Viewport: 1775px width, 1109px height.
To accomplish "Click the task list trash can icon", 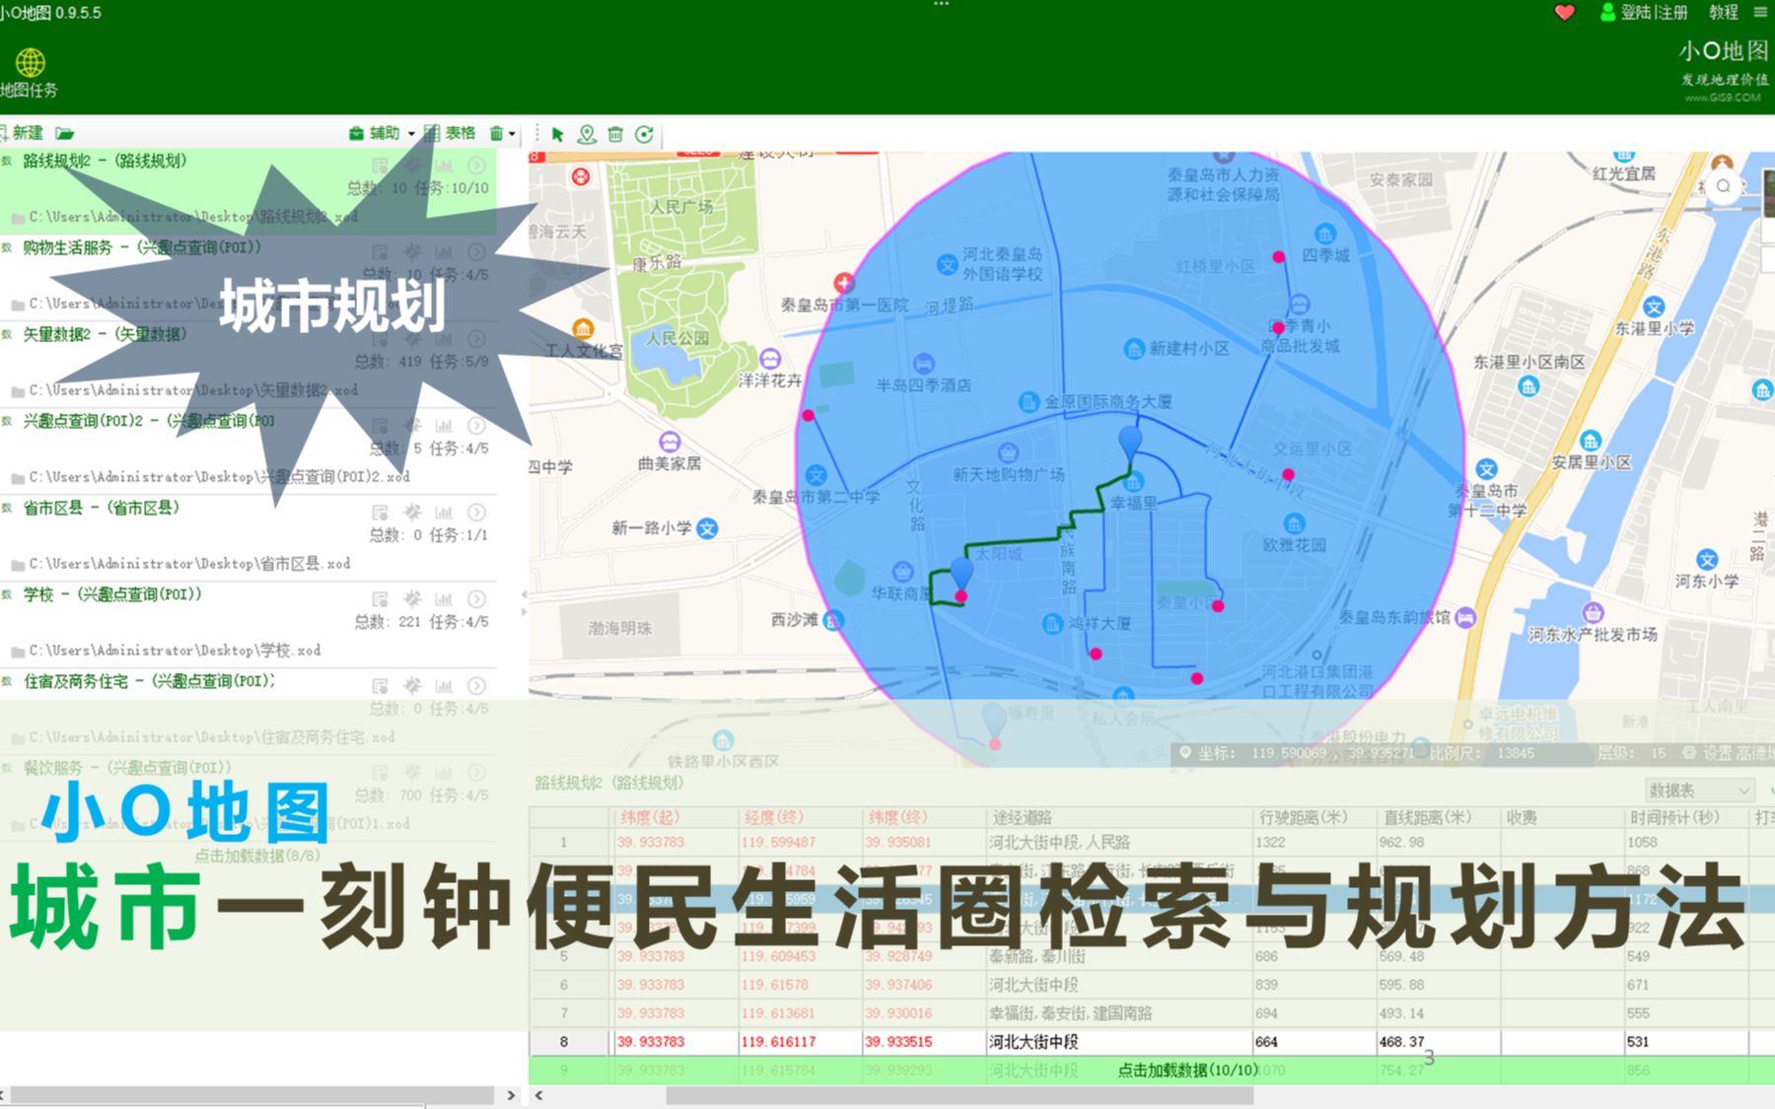I will point(496,133).
